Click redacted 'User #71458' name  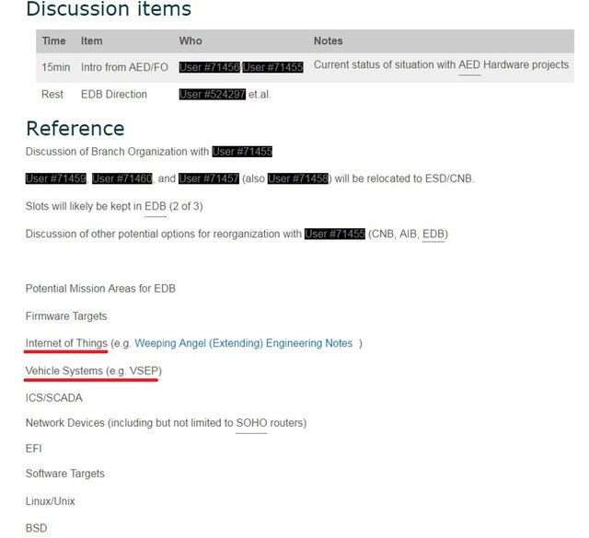298,178
